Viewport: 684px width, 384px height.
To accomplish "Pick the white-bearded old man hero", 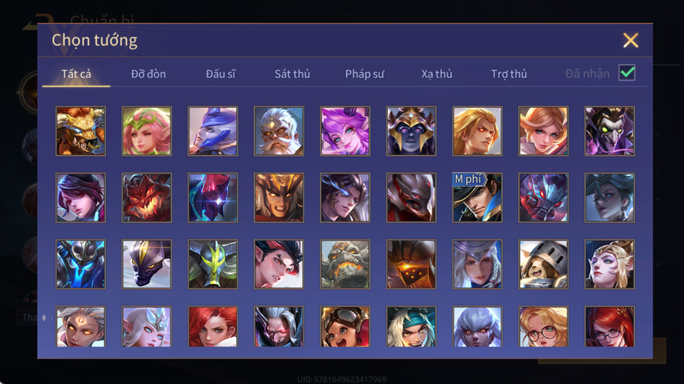I will pyautogui.click(x=279, y=131).
